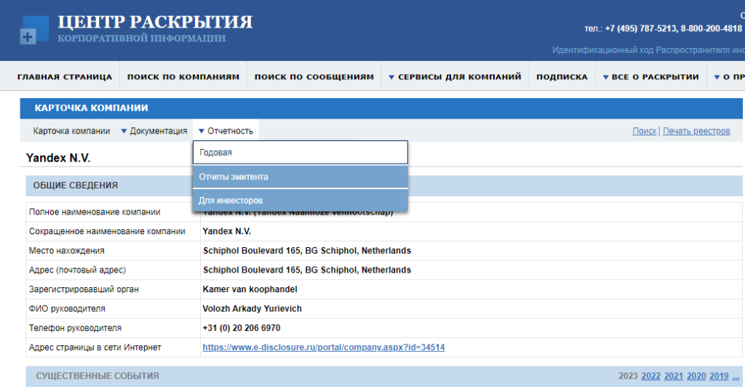Click the Зарегистрировавший орган label
Image resolution: width=745 pixels, height=389 pixels.
(x=84, y=289)
